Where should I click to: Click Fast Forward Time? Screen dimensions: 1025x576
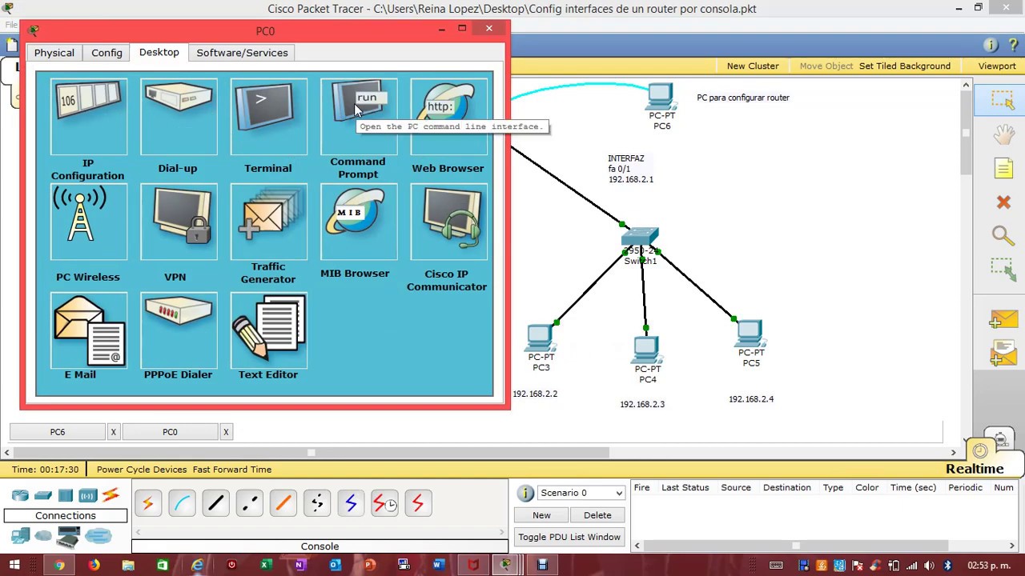point(232,470)
